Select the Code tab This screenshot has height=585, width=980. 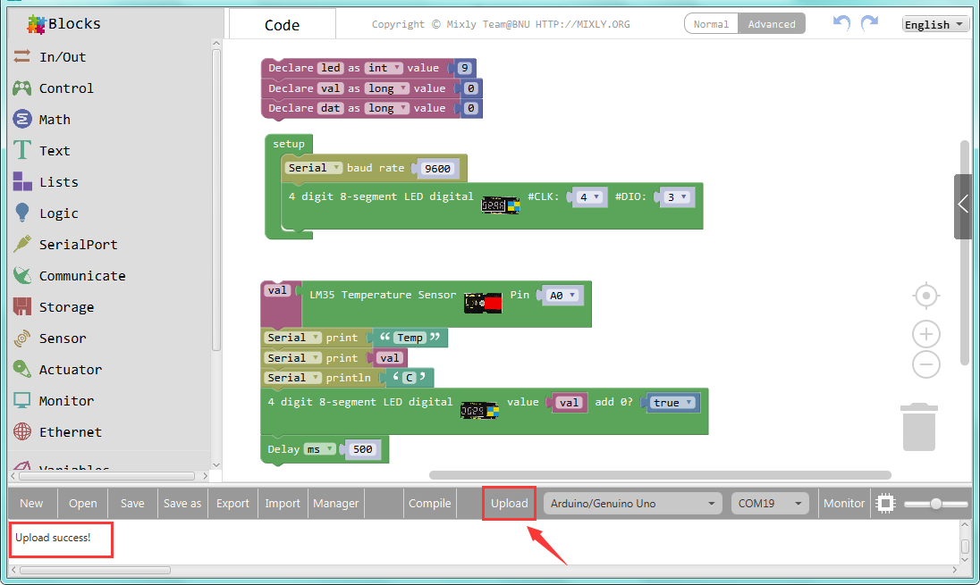[x=282, y=25]
